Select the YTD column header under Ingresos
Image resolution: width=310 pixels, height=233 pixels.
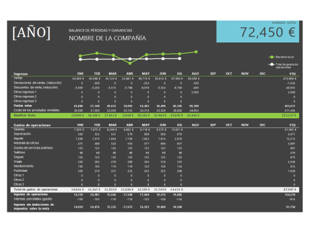click(292, 74)
